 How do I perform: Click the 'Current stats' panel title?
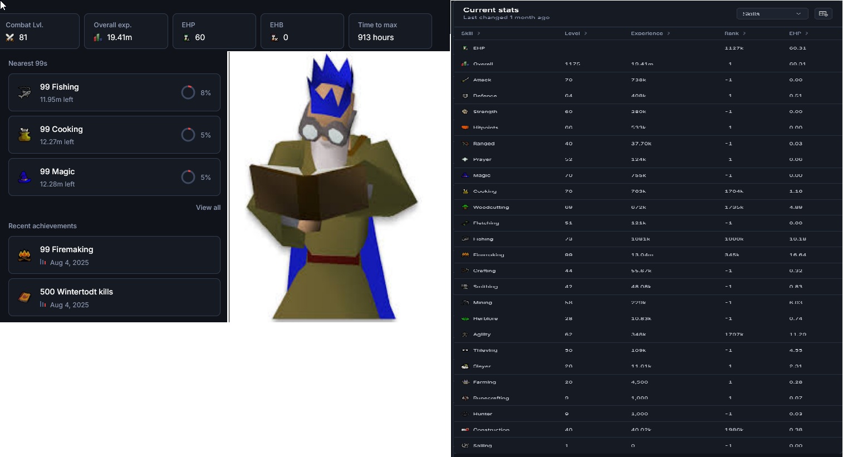(x=491, y=10)
